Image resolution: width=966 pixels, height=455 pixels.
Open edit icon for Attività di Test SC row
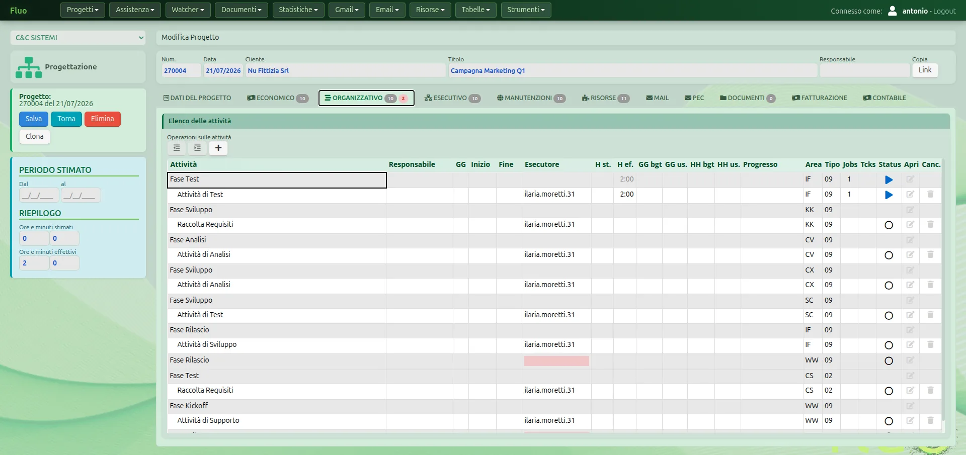(910, 315)
